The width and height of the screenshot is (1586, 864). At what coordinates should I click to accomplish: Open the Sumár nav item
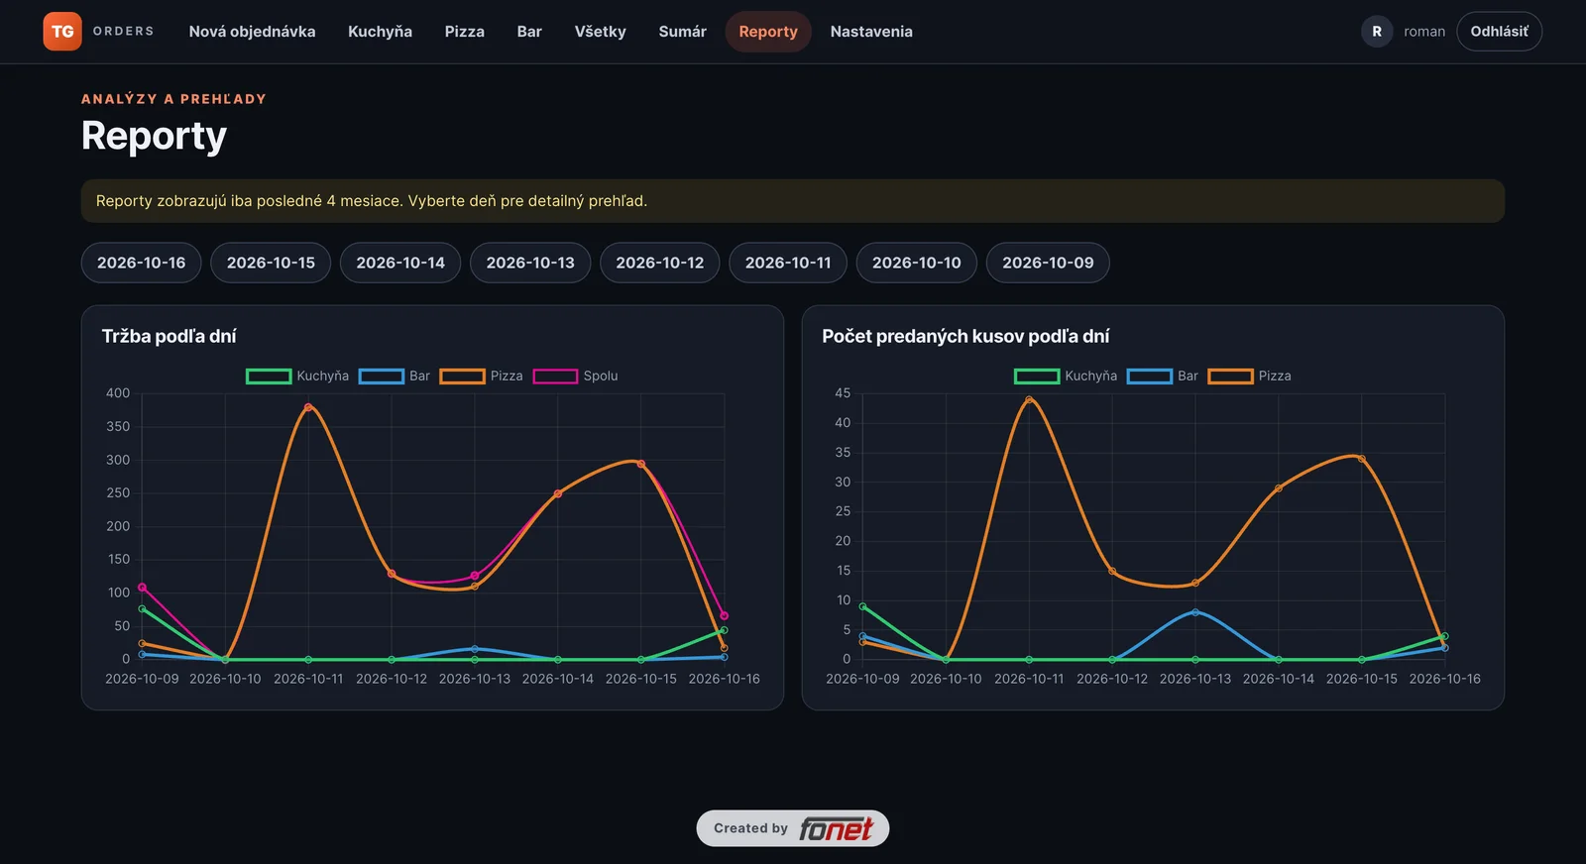click(682, 32)
